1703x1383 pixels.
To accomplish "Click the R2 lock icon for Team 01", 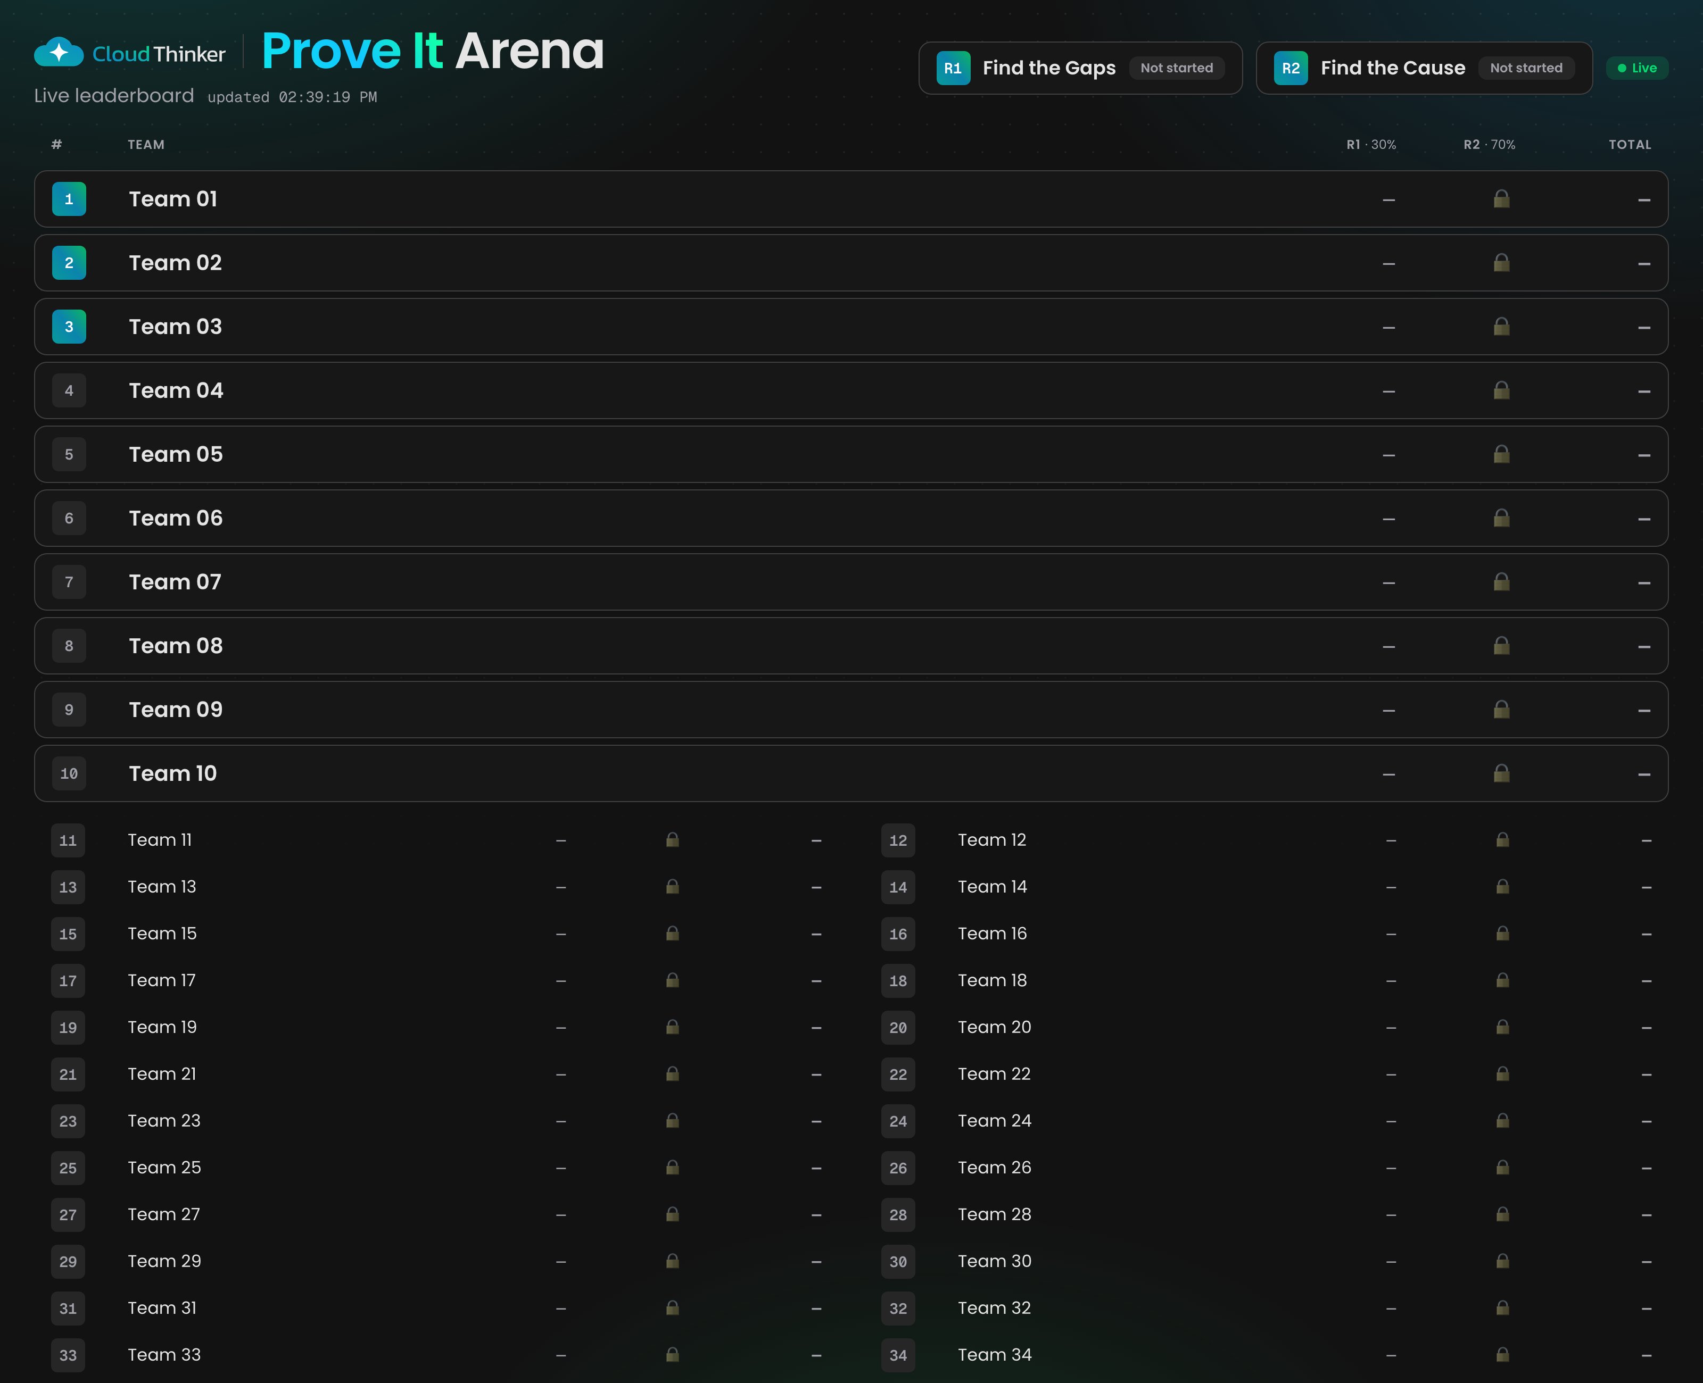I will click(1501, 199).
